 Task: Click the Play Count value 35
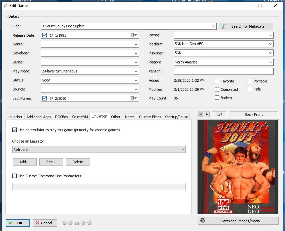[176, 98]
